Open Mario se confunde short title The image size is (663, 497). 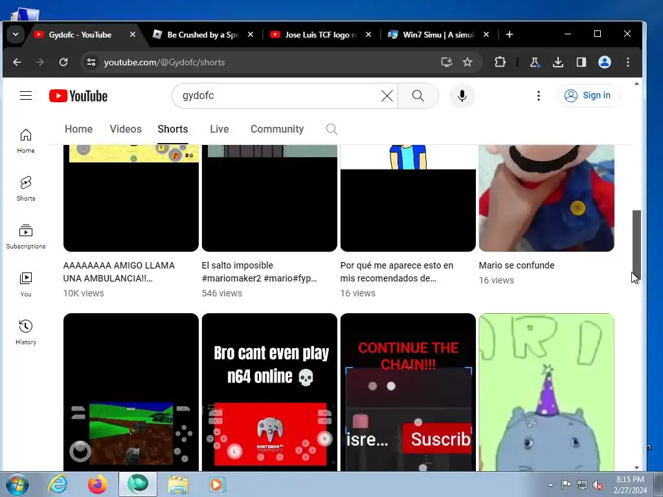(x=516, y=265)
